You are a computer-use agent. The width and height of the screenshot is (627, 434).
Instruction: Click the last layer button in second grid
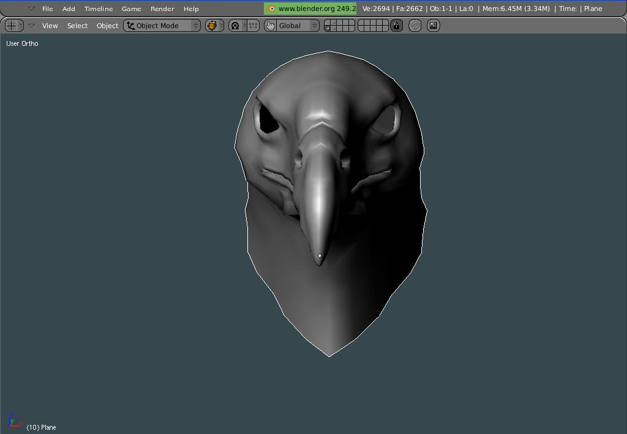385,28
